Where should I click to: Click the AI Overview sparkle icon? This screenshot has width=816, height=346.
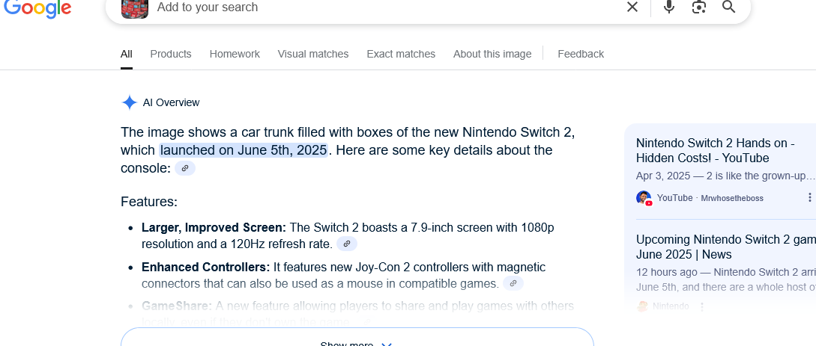pos(130,102)
